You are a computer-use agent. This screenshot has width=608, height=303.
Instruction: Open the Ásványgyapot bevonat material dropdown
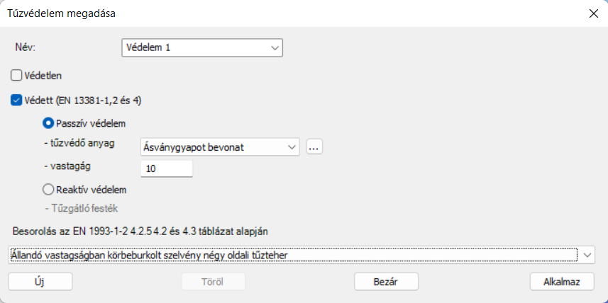click(220, 147)
